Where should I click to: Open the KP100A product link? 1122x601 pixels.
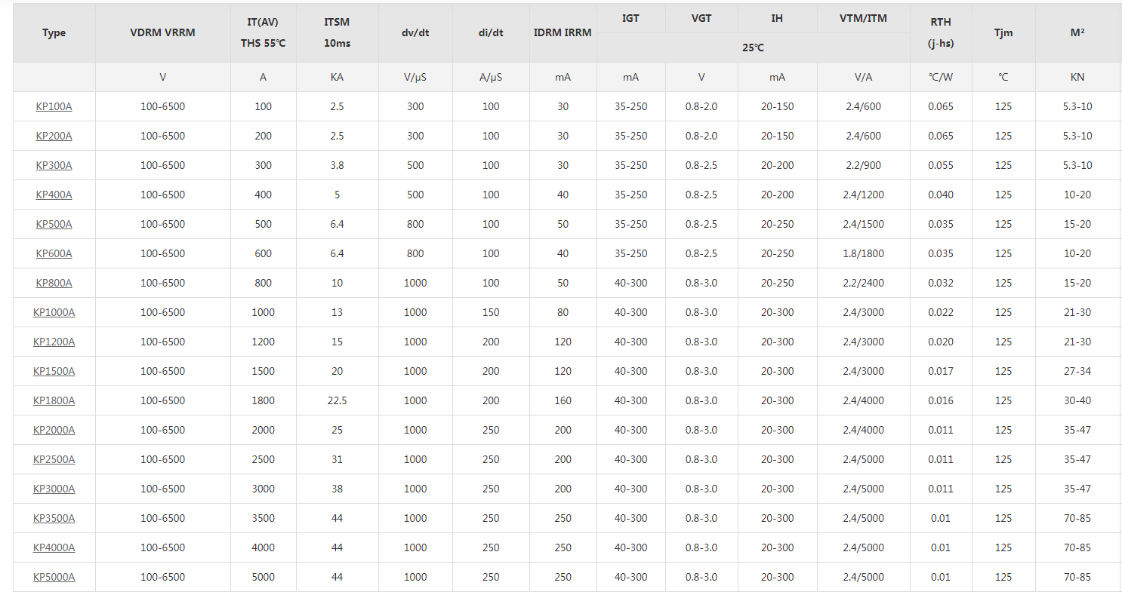point(54,106)
